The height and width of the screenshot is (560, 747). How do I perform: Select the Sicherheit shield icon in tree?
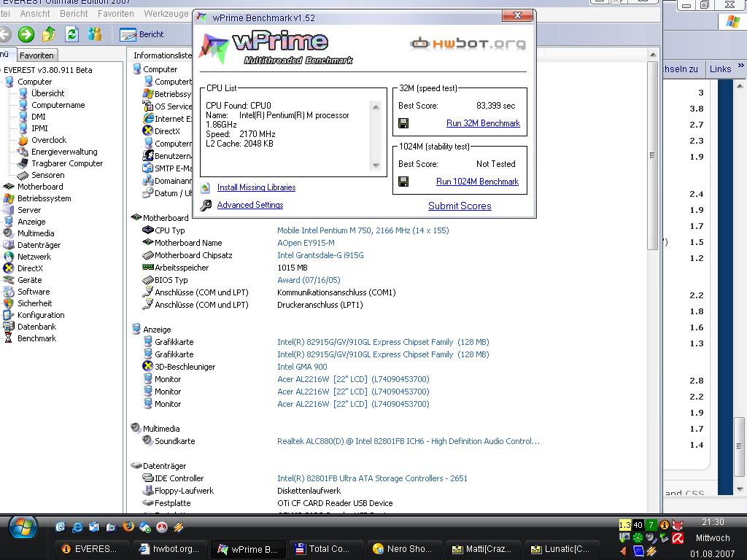coord(9,303)
